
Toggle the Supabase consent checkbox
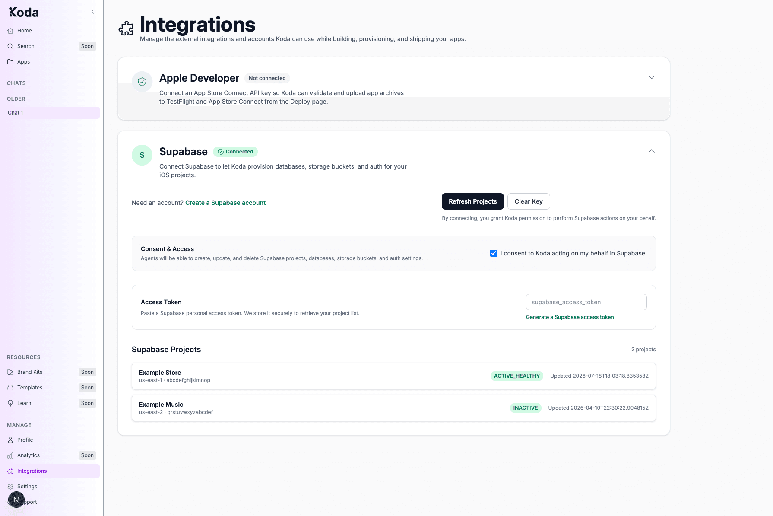[494, 253]
